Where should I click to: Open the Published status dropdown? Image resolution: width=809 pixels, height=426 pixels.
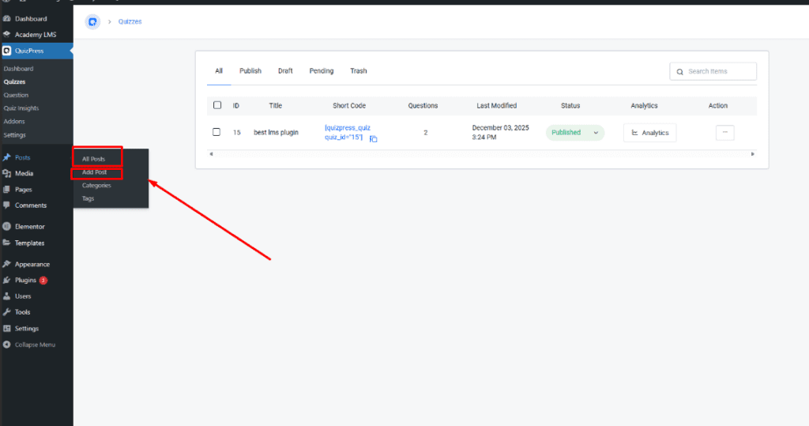point(575,133)
